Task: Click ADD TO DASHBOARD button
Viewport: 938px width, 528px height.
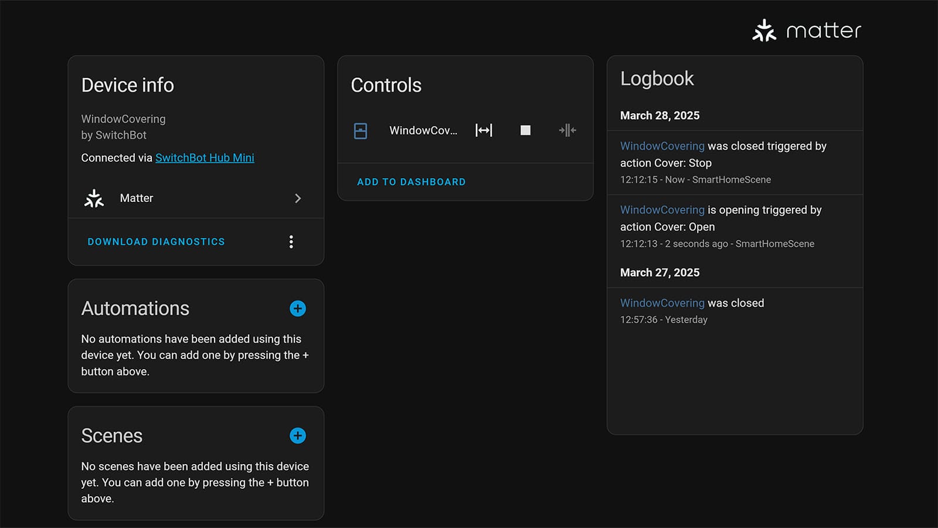Action: click(x=412, y=182)
